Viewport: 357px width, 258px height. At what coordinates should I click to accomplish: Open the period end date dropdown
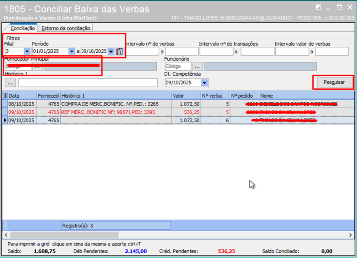pyautogui.click(x=111, y=52)
